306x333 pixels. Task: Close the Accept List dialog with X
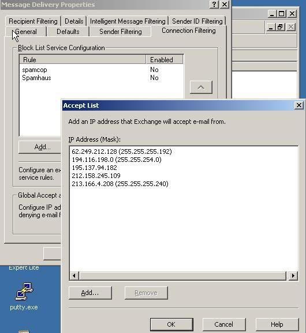(298, 105)
